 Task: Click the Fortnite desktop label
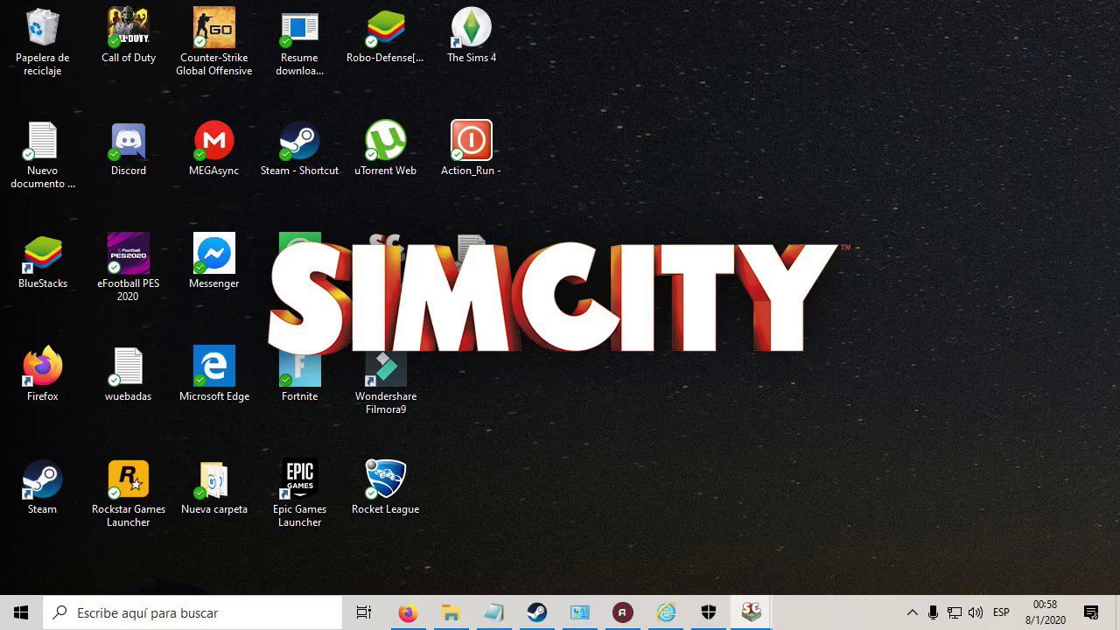point(300,396)
